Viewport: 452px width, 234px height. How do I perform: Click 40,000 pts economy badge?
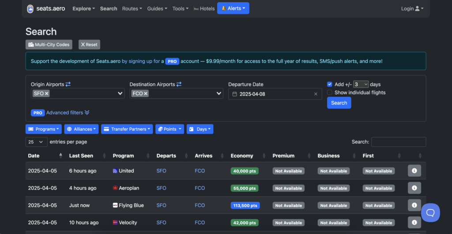coord(245,171)
